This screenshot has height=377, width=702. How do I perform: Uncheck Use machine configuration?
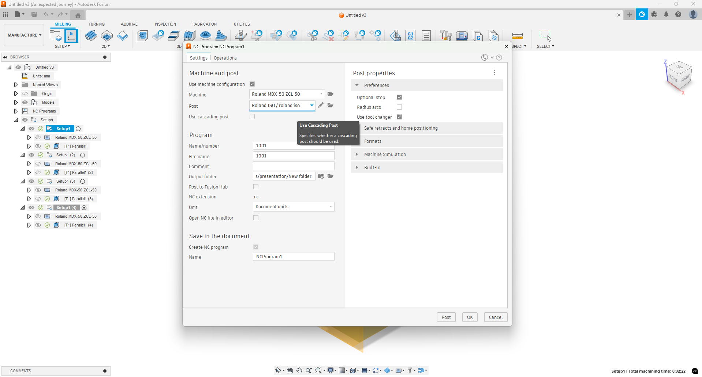click(x=252, y=84)
